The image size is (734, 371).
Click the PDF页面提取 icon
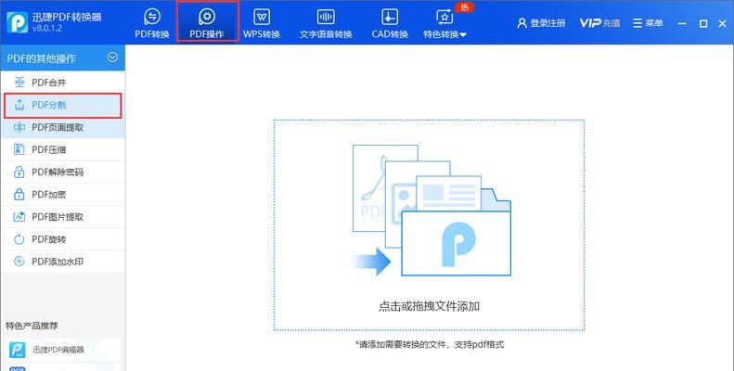pos(19,127)
